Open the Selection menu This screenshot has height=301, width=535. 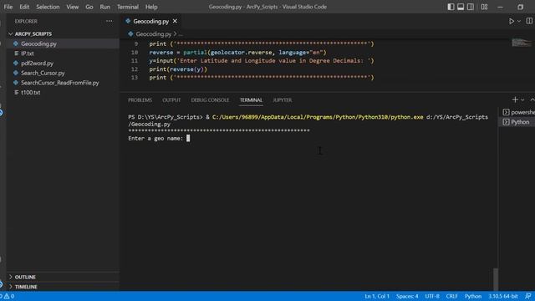(x=48, y=7)
